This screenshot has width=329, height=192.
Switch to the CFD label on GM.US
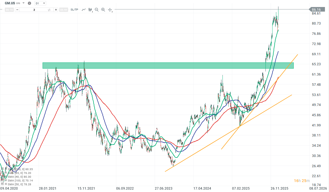(x=18, y=3)
